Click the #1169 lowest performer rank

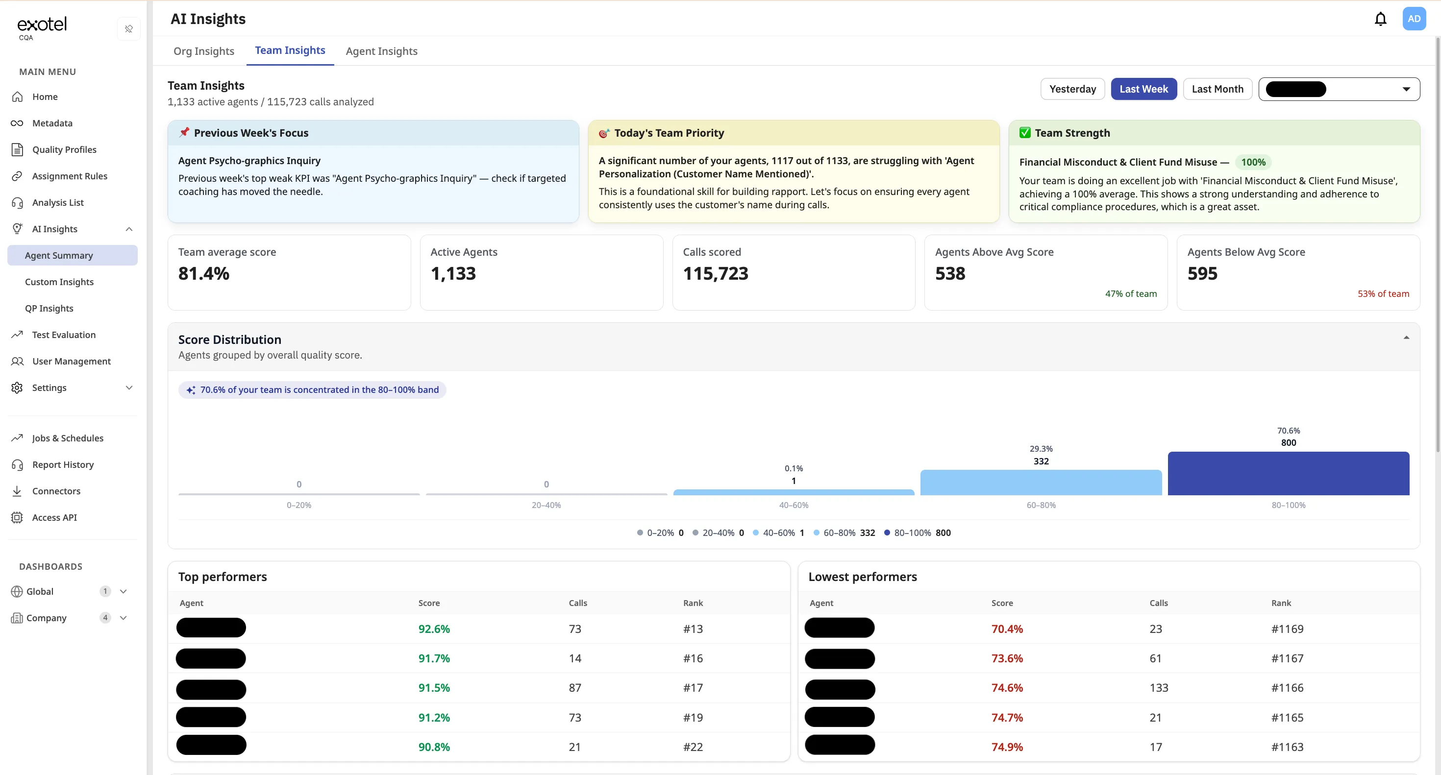pyautogui.click(x=1287, y=629)
